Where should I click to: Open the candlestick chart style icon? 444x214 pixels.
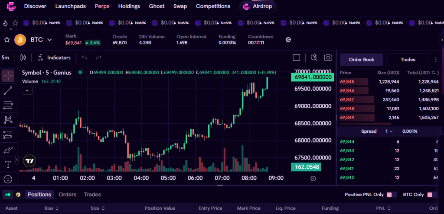pyautogui.click(x=23, y=57)
